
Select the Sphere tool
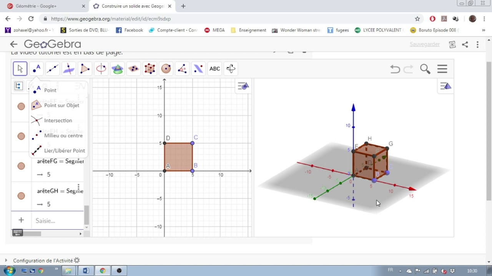(166, 69)
